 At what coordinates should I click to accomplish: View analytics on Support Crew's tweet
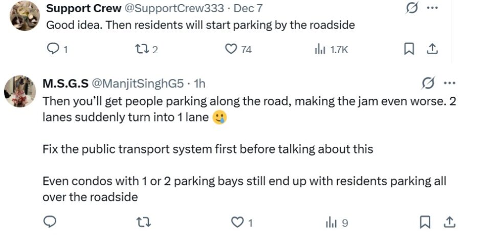click(319, 49)
